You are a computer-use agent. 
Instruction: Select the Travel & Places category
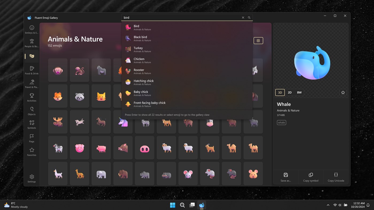point(32,83)
